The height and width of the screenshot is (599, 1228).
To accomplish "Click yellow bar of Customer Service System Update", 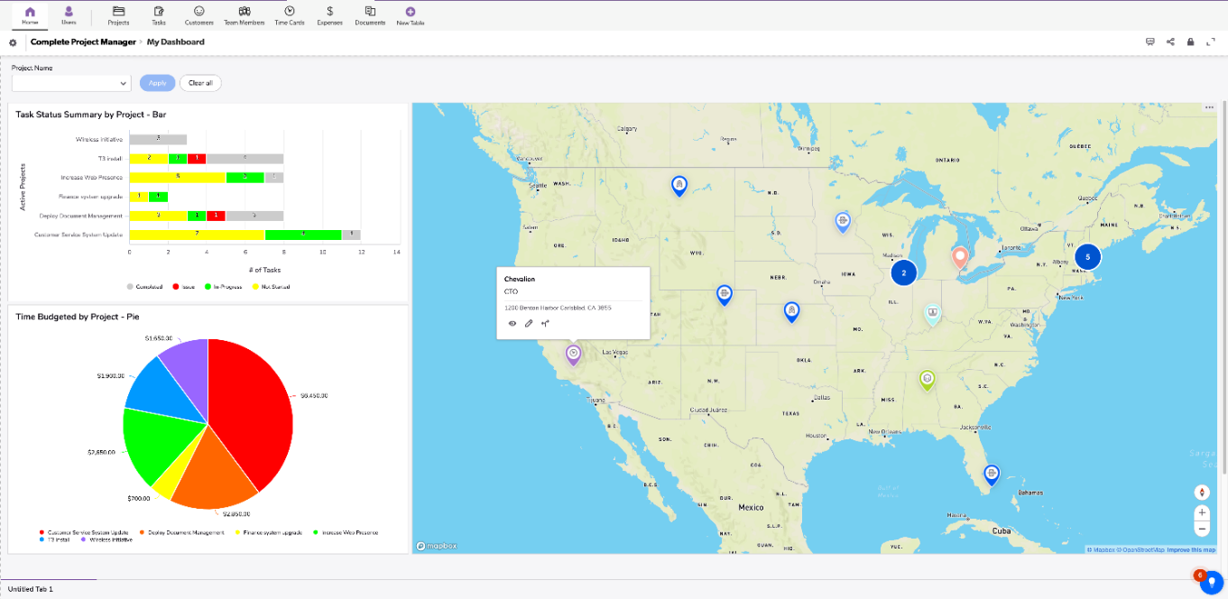I will click(197, 235).
